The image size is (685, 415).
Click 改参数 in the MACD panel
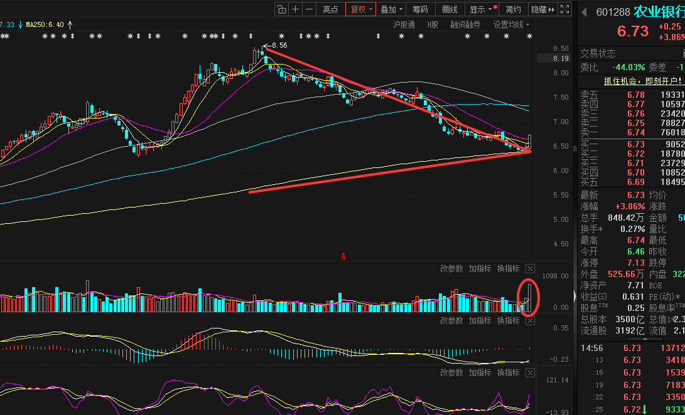(451, 321)
